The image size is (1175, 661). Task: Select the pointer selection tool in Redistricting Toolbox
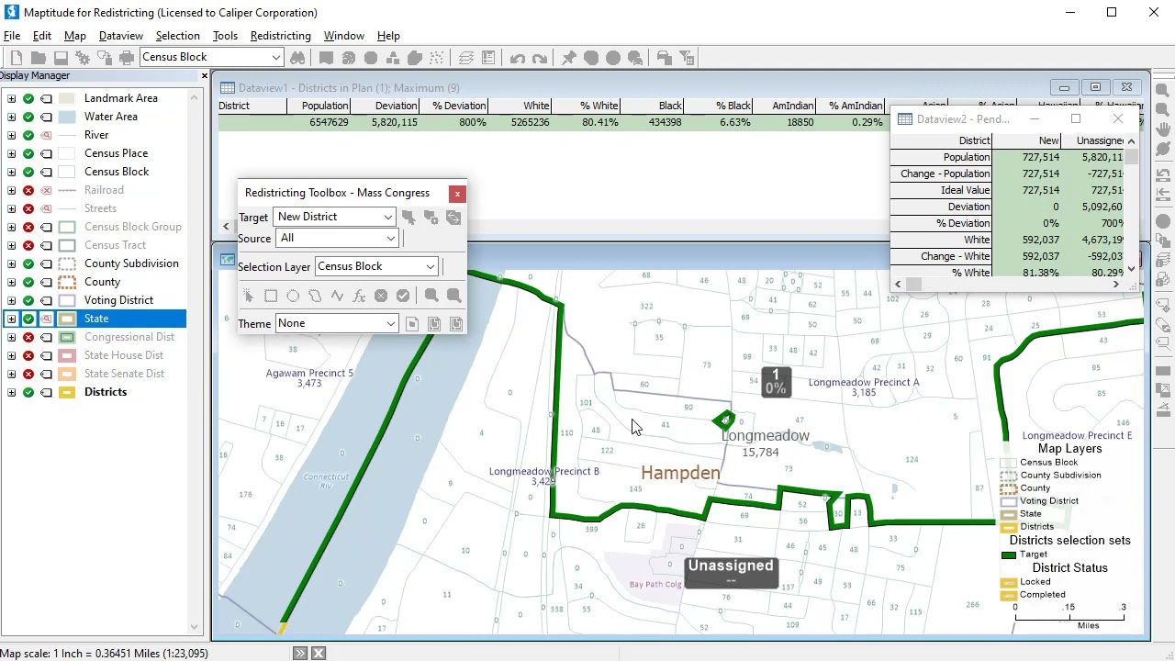(x=249, y=296)
